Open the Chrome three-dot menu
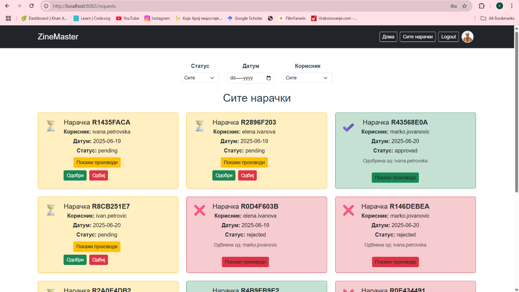519x292 pixels. 511,6
